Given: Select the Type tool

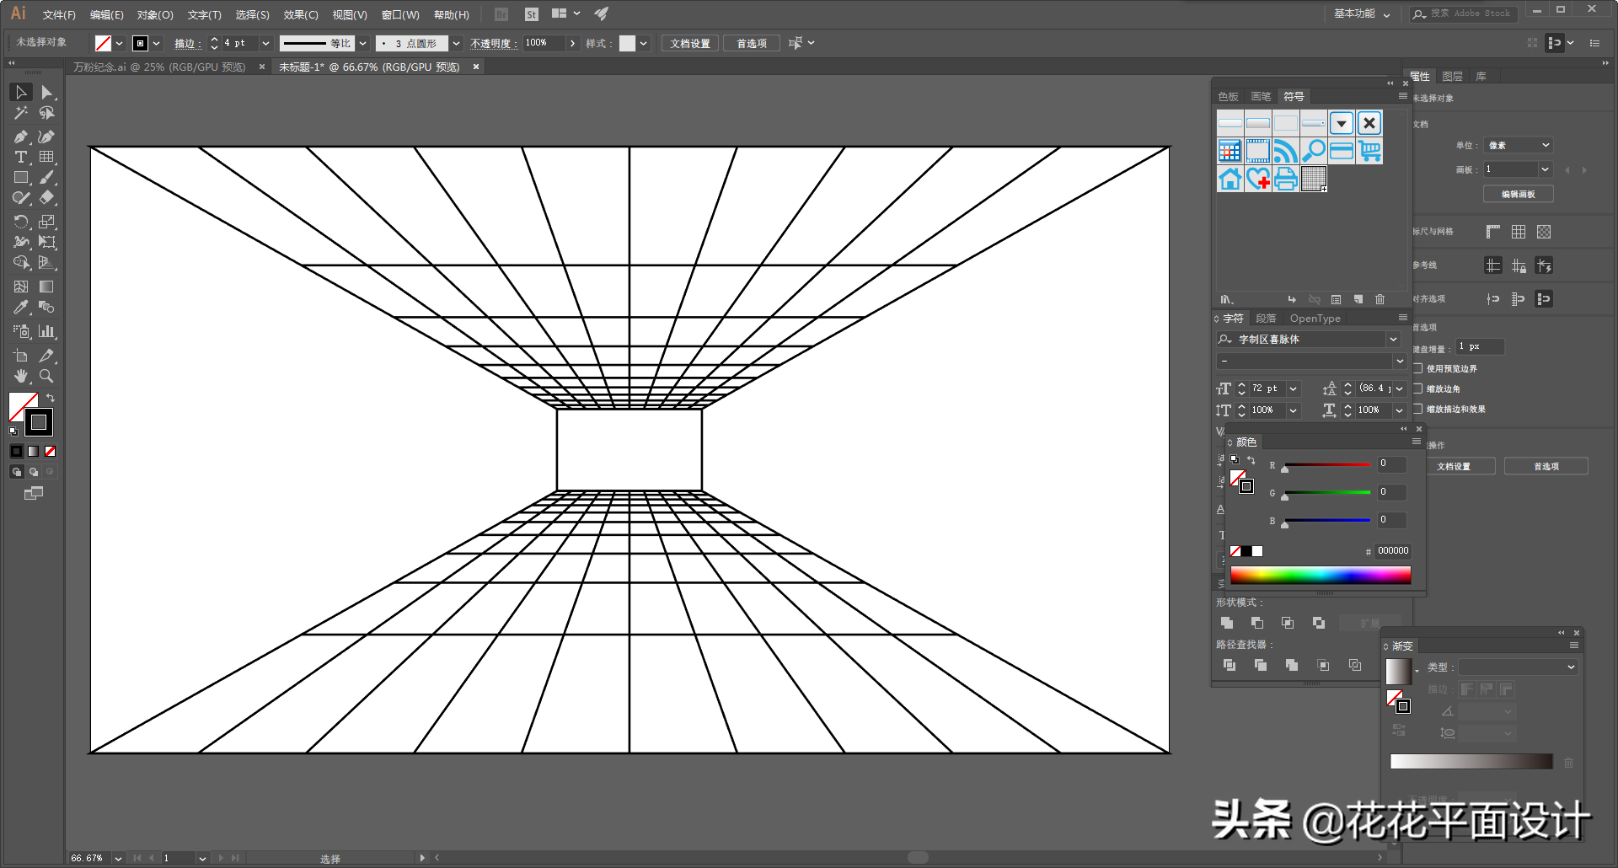Looking at the screenshot, I should (x=21, y=157).
